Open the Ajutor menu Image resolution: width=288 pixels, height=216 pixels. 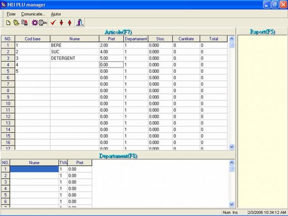(56, 14)
